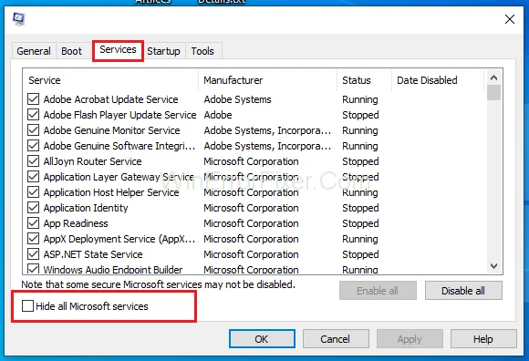Sort by the Status column header
This screenshot has width=529, height=361.
click(364, 80)
